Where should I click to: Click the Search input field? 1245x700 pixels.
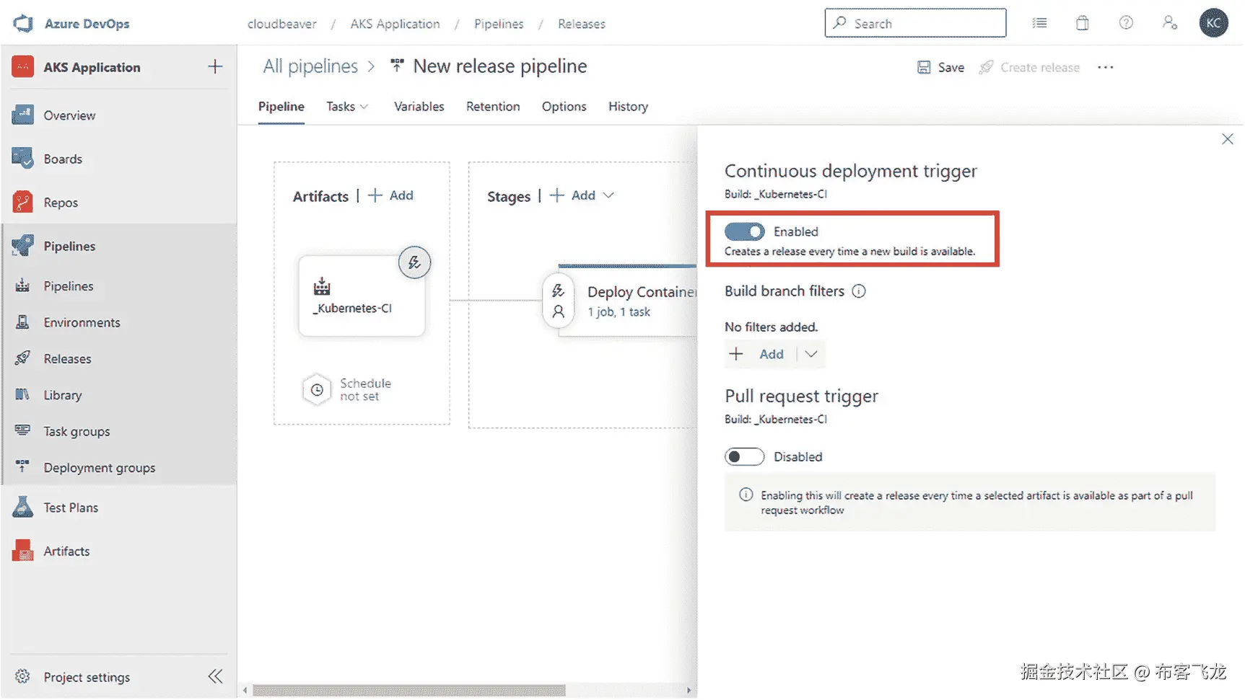[x=915, y=23]
